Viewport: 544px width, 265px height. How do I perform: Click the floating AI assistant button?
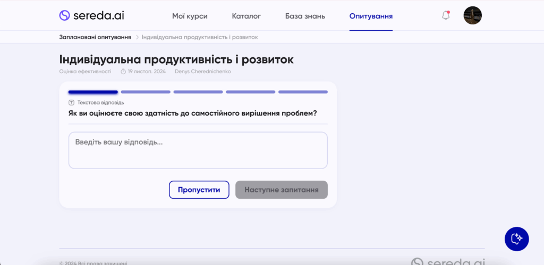(516, 238)
